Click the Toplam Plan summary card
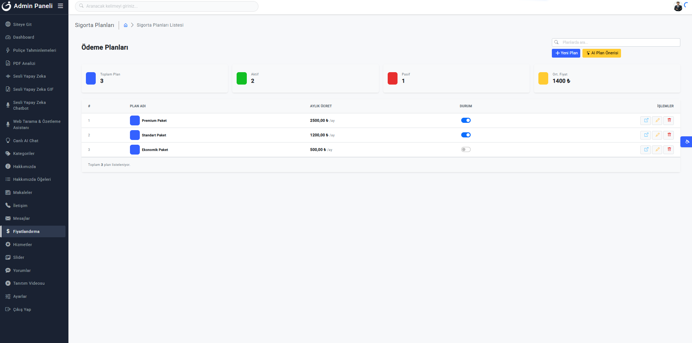Image resolution: width=692 pixels, height=343 pixels. click(155, 78)
